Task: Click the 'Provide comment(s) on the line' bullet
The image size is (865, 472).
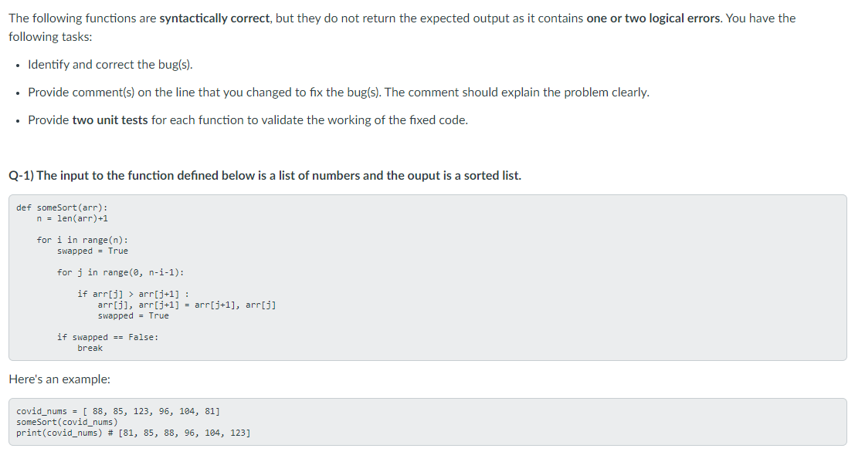Action: [x=339, y=93]
